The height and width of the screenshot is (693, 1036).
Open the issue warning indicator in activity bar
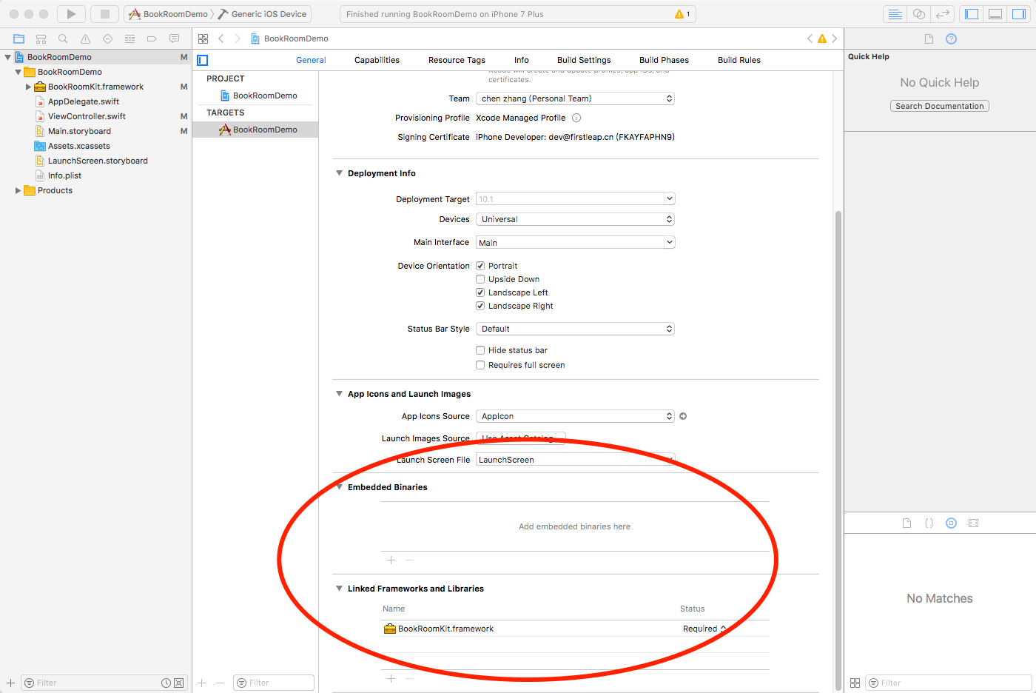(x=682, y=14)
